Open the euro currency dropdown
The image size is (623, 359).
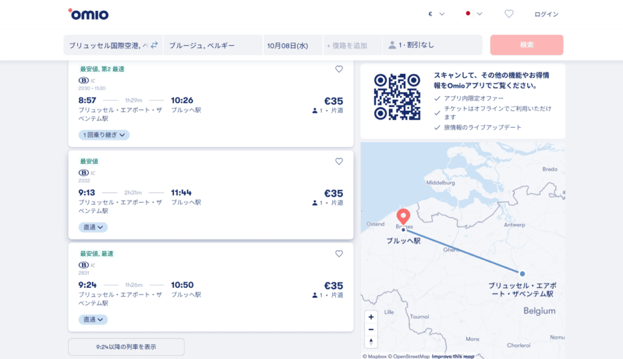[x=436, y=14]
